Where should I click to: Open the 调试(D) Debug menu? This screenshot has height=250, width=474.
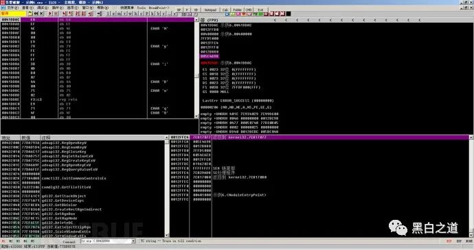43,8
